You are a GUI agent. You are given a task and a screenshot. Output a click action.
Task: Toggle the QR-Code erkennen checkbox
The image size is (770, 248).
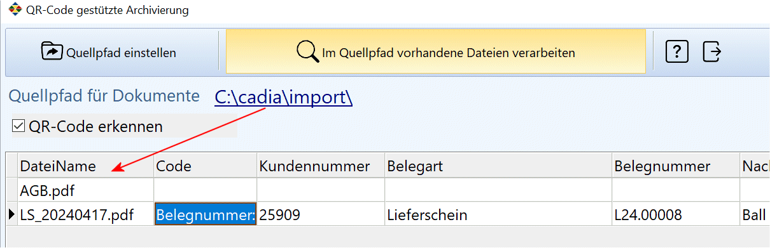(x=19, y=126)
